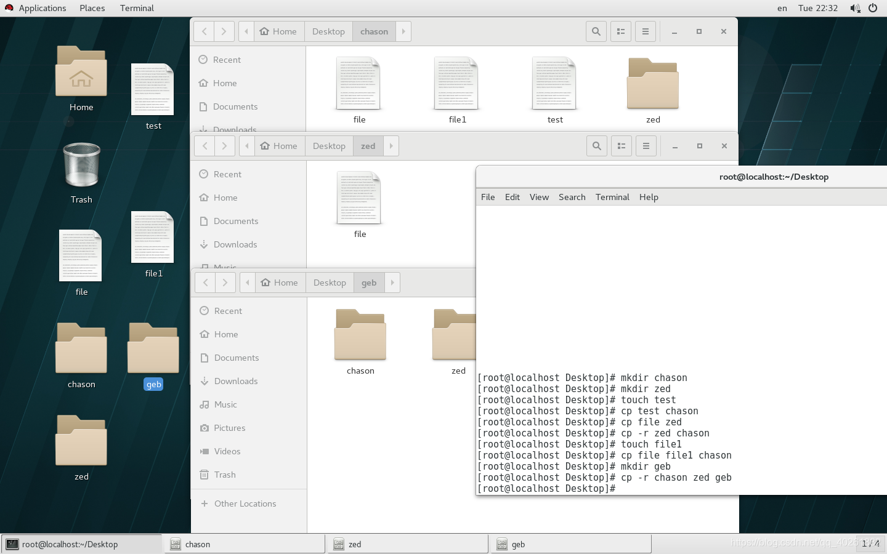This screenshot has width=887, height=554.
Task: Toggle list view icon in the zed window
Action: tap(621, 146)
